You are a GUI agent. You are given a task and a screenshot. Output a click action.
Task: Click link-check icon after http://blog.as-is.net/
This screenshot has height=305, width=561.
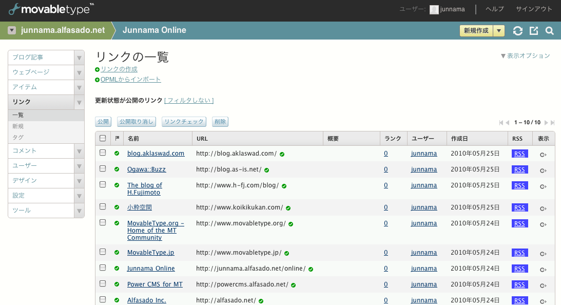click(x=266, y=170)
